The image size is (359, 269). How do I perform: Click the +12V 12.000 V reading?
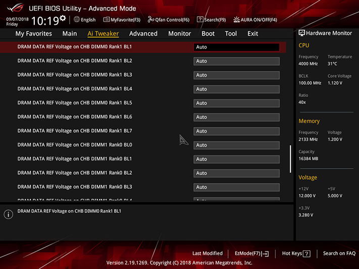307,196
